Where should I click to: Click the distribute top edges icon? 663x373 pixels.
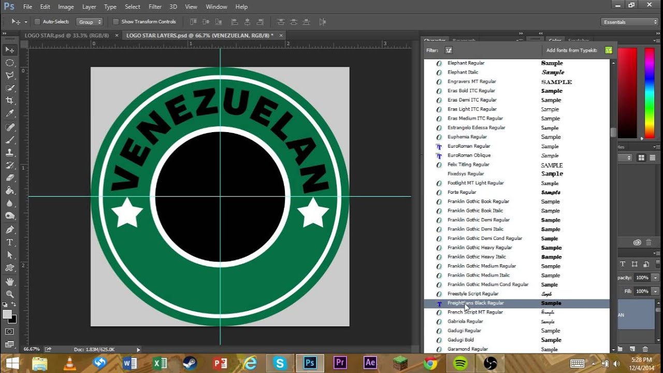coord(281,22)
